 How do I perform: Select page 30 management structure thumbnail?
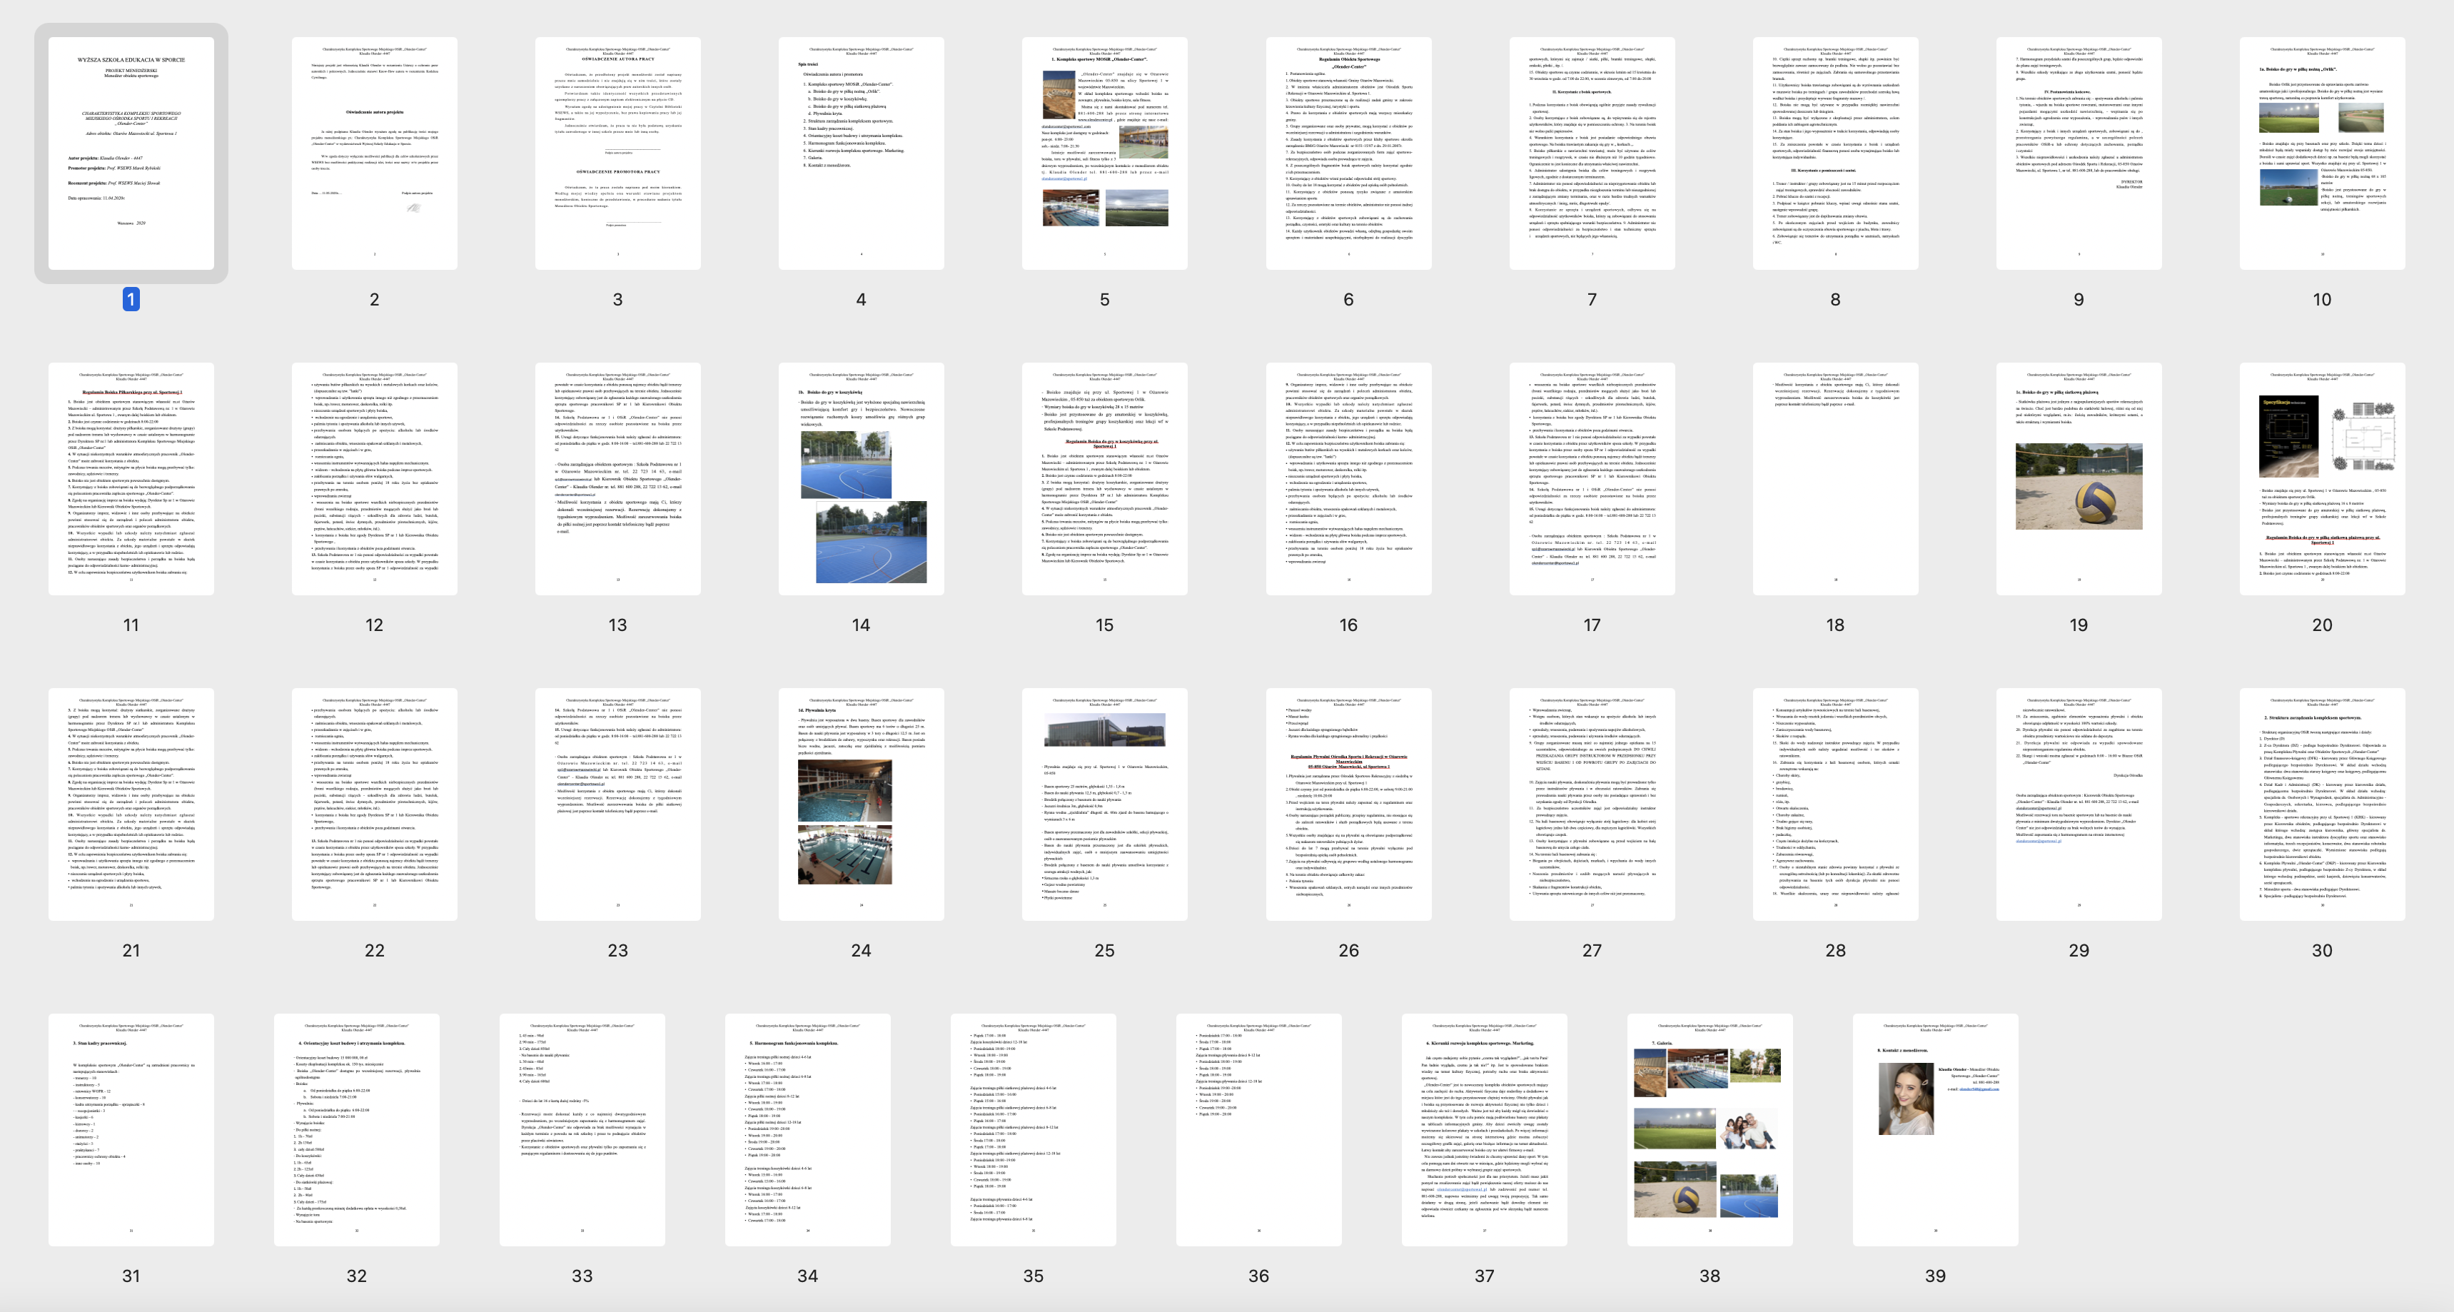2321,804
